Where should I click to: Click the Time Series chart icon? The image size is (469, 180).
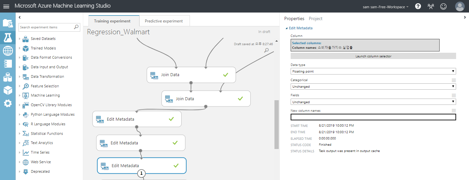[25, 153]
